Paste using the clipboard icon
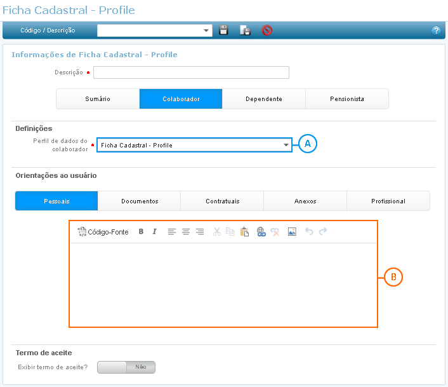 pos(244,232)
